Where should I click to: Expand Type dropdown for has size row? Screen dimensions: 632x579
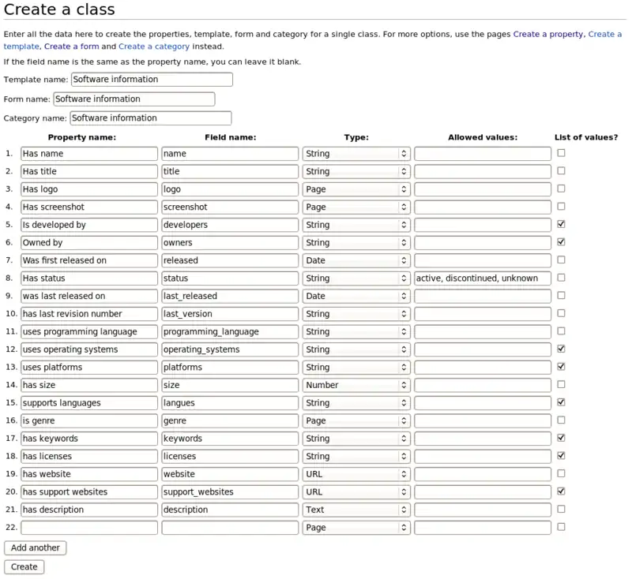point(356,385)
